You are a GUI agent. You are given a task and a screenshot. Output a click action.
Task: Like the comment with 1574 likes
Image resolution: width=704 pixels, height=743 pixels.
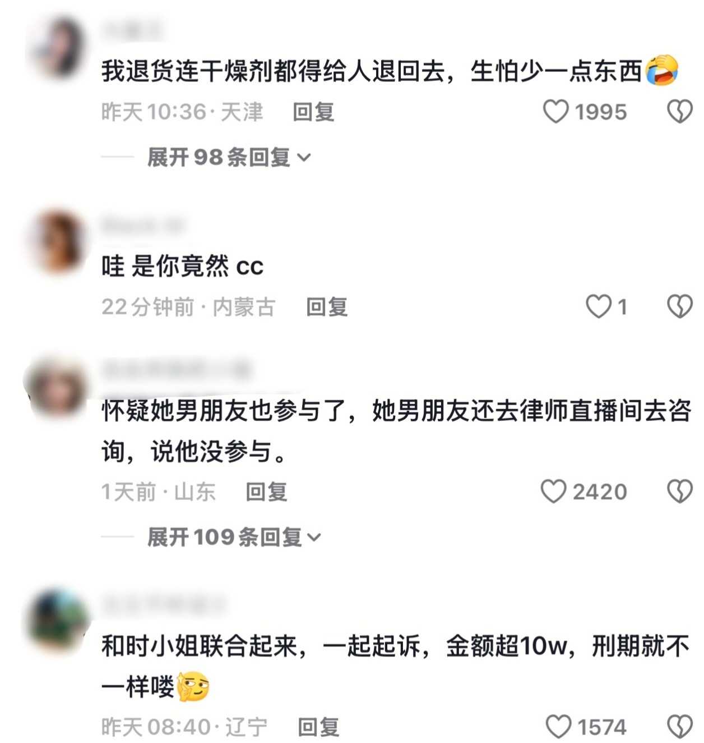click(558, 727)
